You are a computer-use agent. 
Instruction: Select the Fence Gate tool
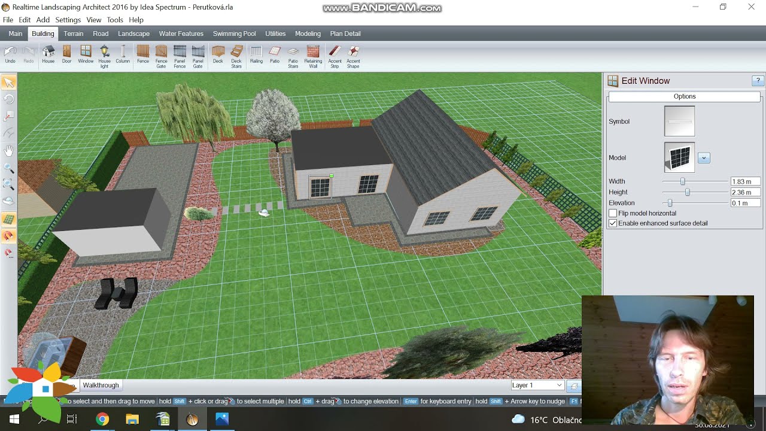click(161, 57)
